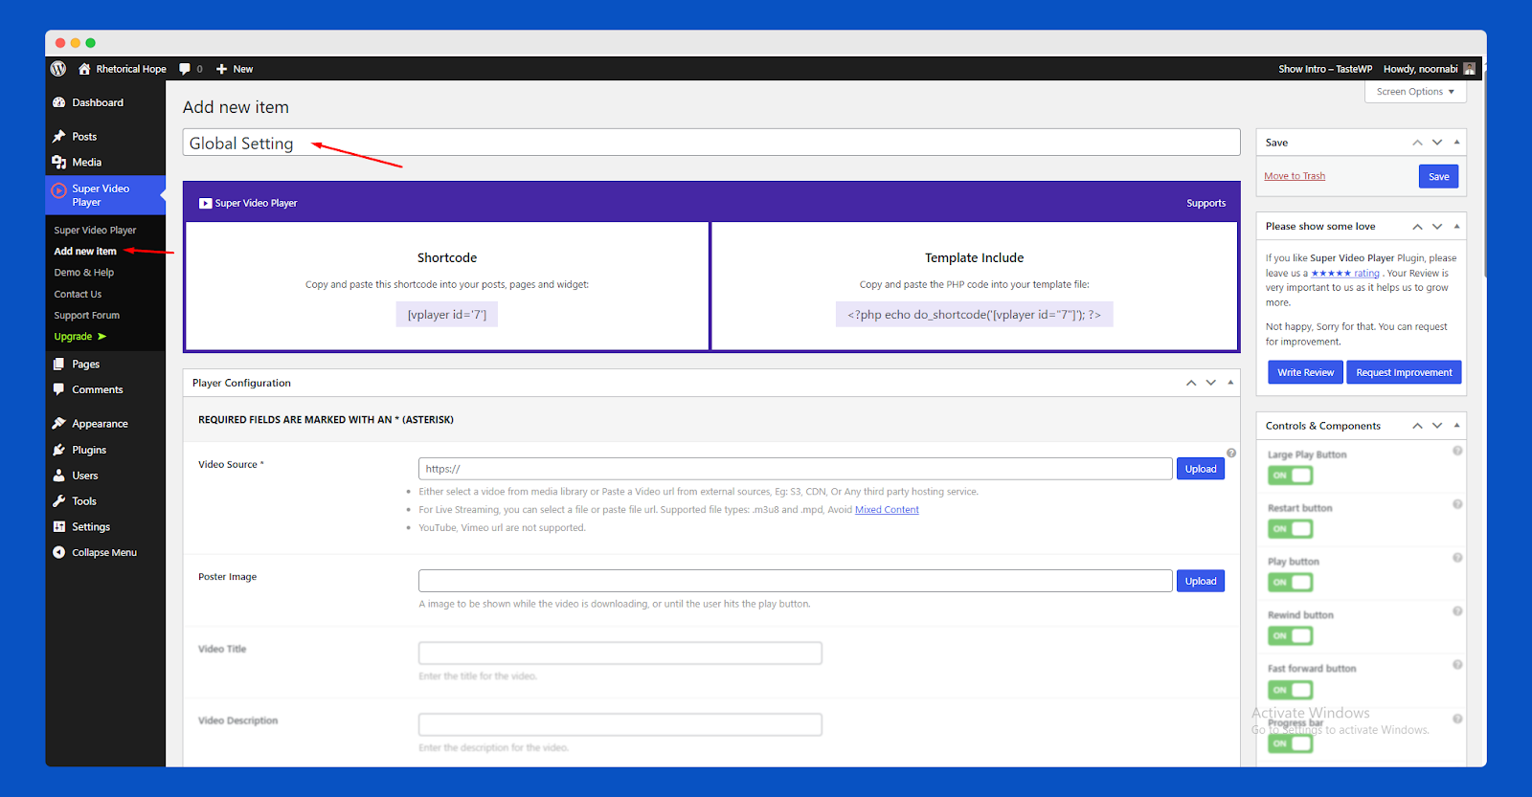
Task: Toggle the Rewind button switch
Action: [1290, 636]
